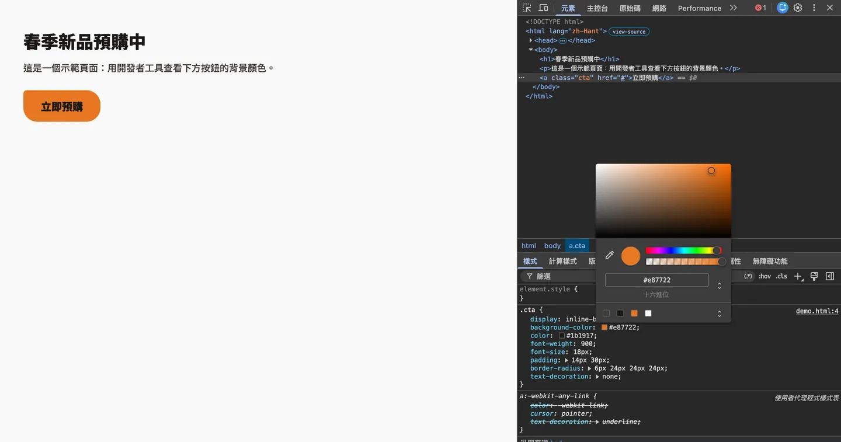
Task: Click the color spectrum gradient area
Action: click(663, 200)
